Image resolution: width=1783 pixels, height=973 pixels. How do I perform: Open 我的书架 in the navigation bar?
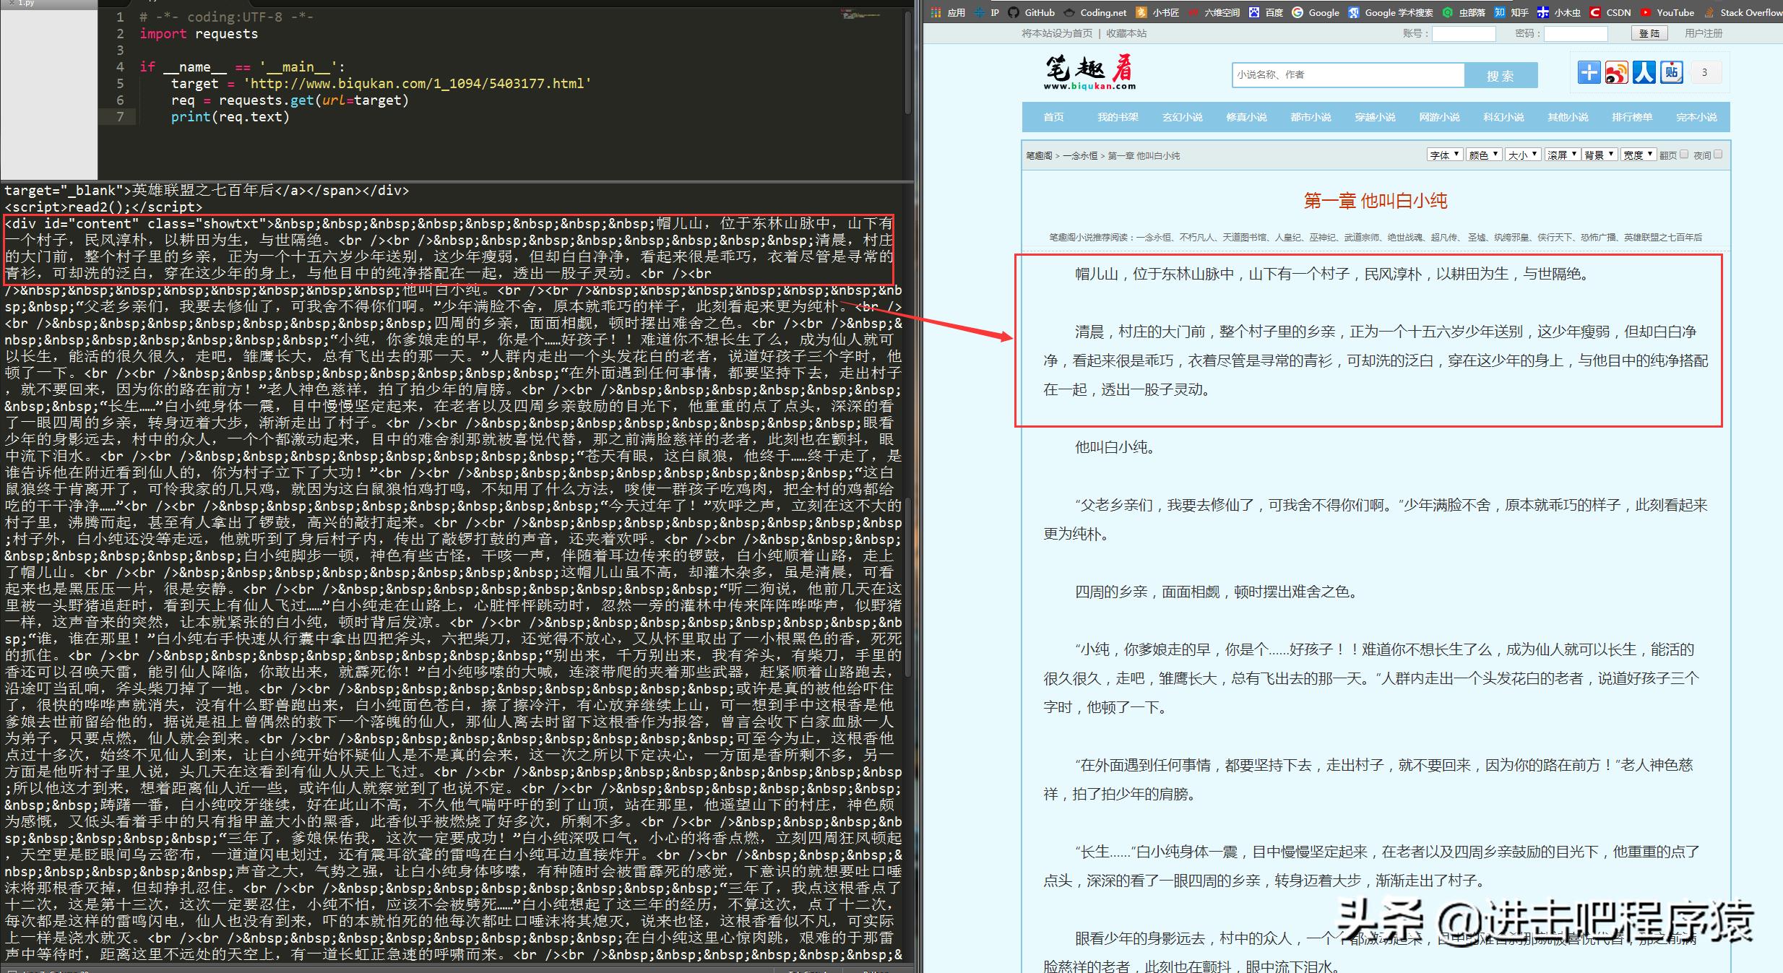click(1118, 117)
